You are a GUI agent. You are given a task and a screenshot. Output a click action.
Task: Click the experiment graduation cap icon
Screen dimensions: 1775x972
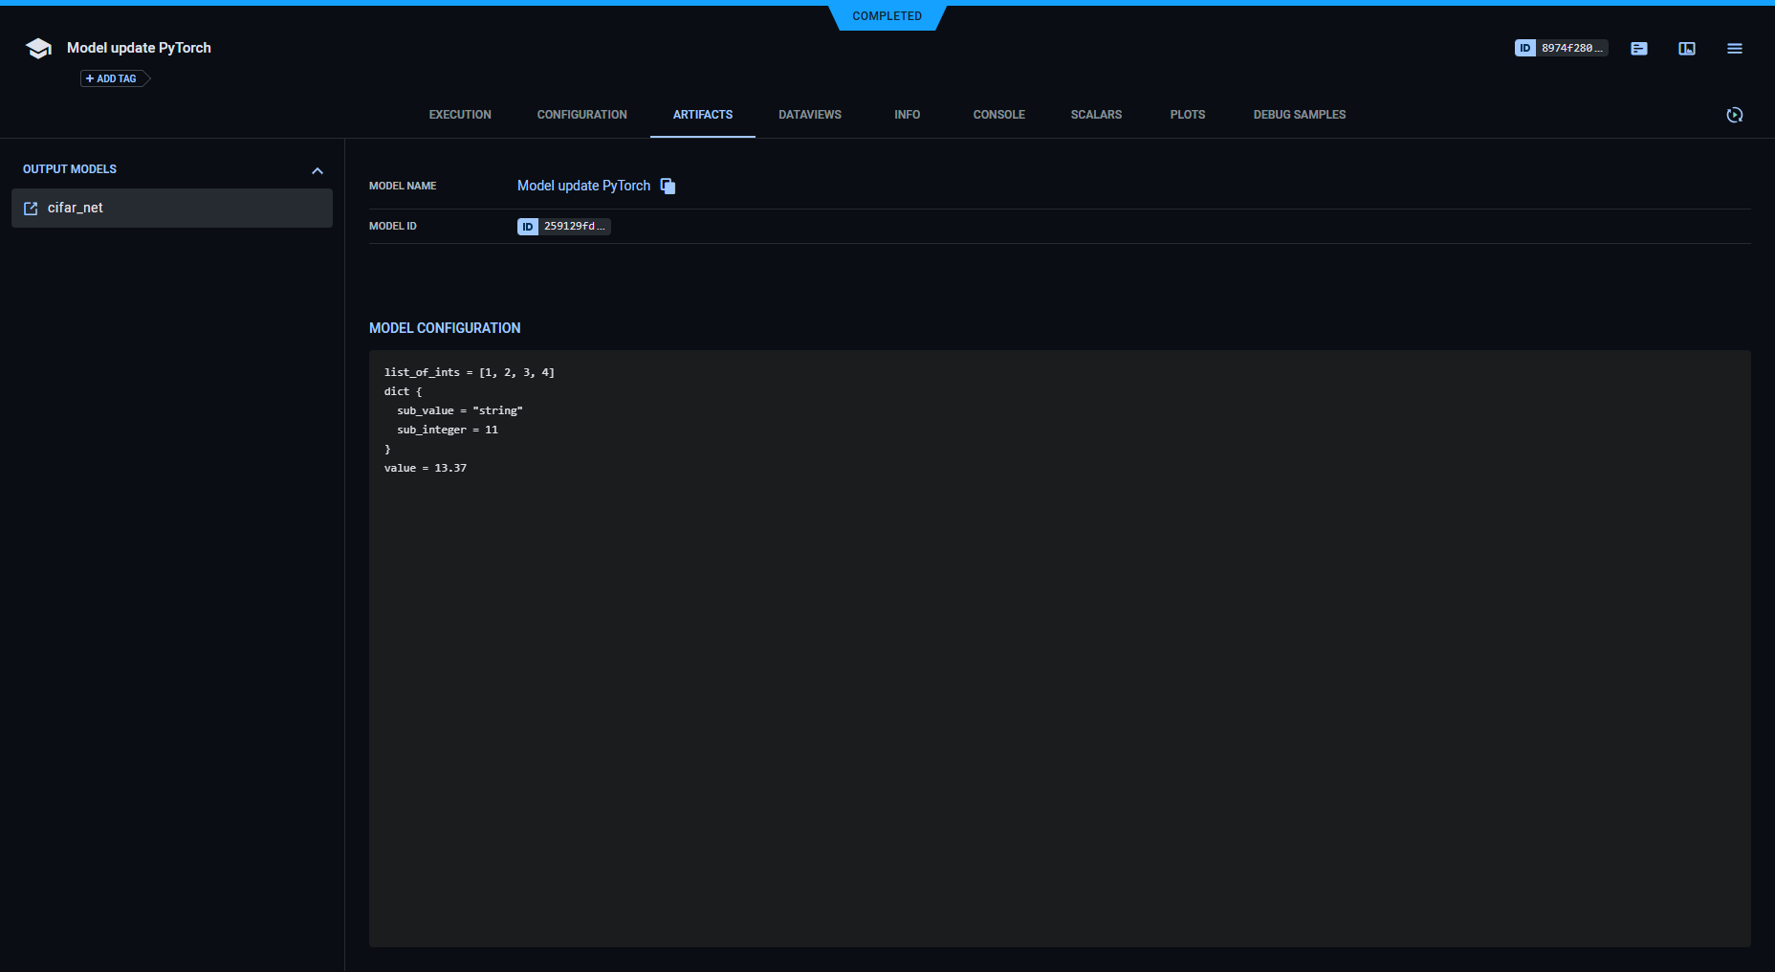click(x=38, y=49)
